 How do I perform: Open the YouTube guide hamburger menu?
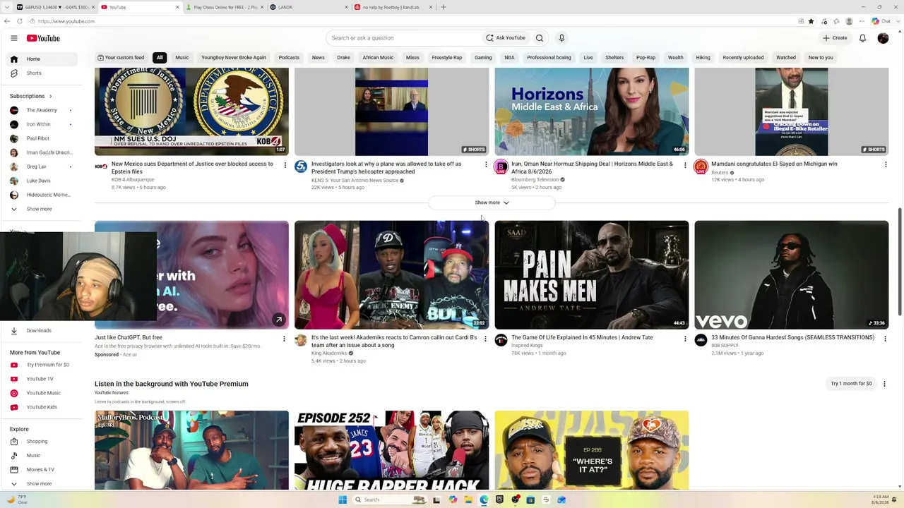click(x=14, y=38)
